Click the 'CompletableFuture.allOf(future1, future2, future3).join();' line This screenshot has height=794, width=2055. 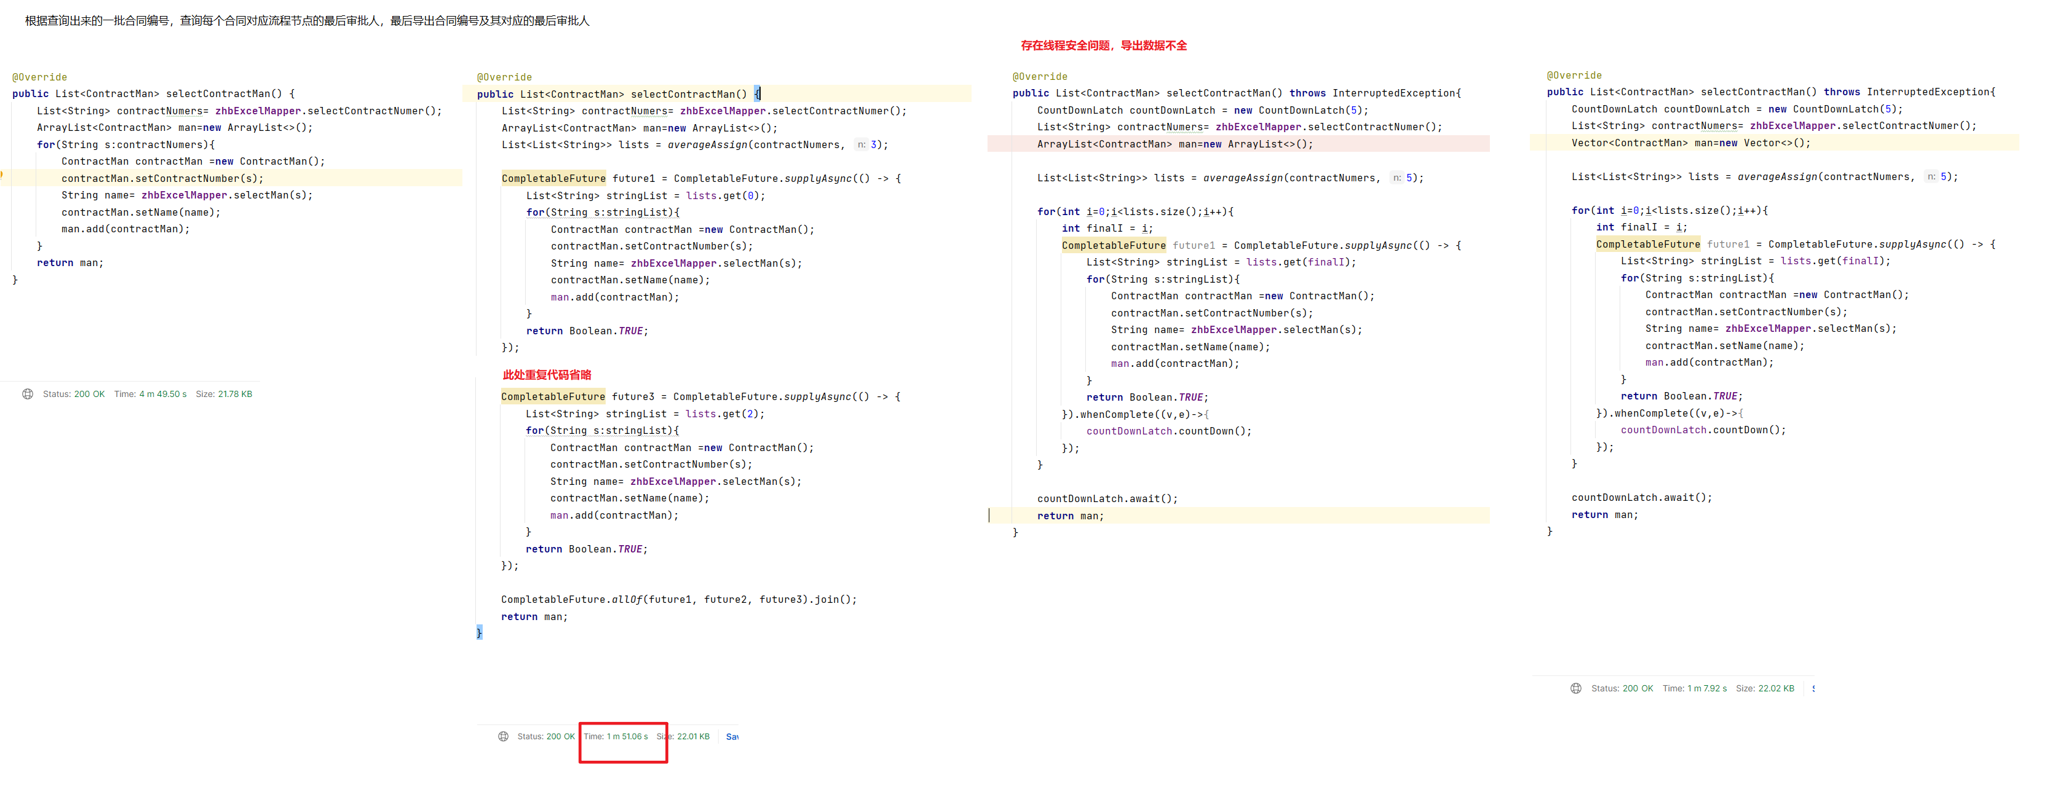679,599
